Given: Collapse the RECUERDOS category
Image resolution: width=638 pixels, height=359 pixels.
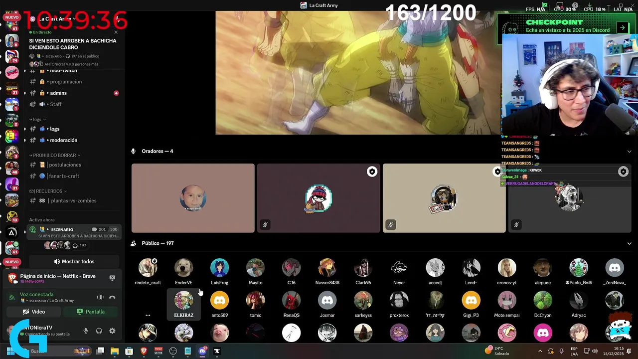Looking at the screenshot, I should (48, 191).
